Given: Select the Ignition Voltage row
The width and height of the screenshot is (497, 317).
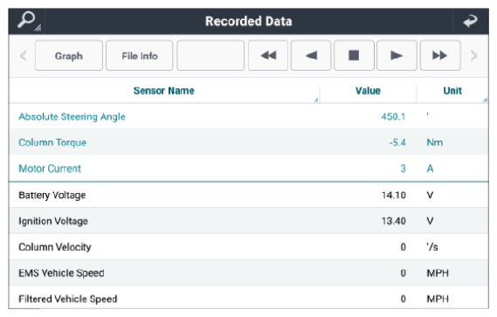Looking at the screenshot, I should click(249, 221).
